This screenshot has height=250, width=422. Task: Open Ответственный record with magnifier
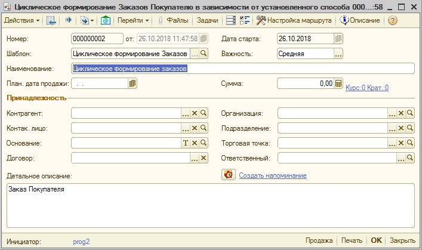tap(410, 158)
